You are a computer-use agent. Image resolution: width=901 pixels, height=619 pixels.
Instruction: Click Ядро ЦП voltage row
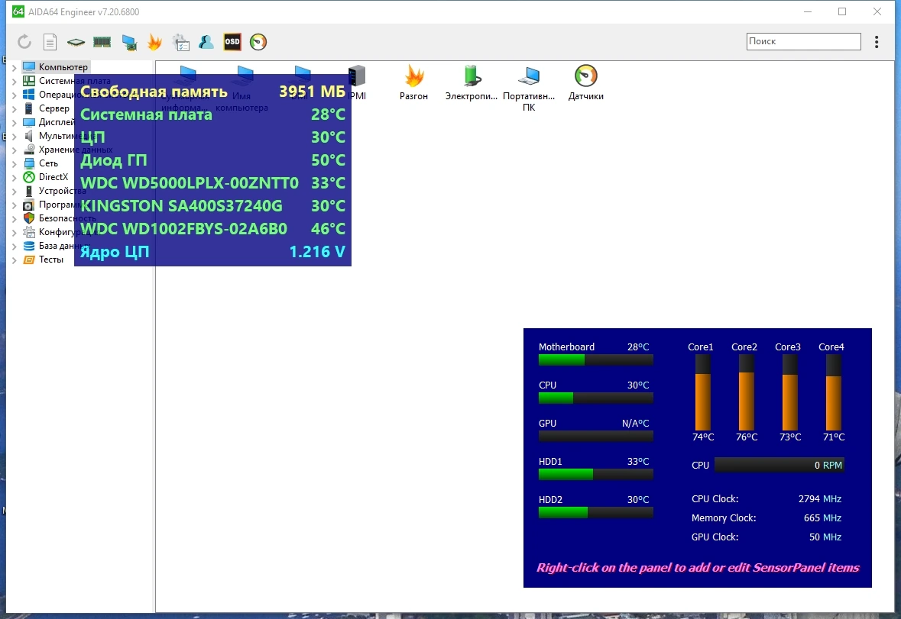[x=212, y=252]
